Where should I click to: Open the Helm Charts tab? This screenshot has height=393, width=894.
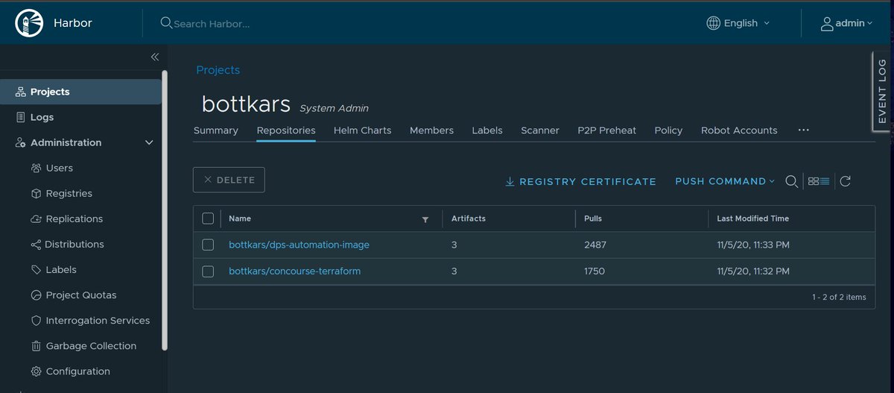pyautogui.click(x=362, y=130)
